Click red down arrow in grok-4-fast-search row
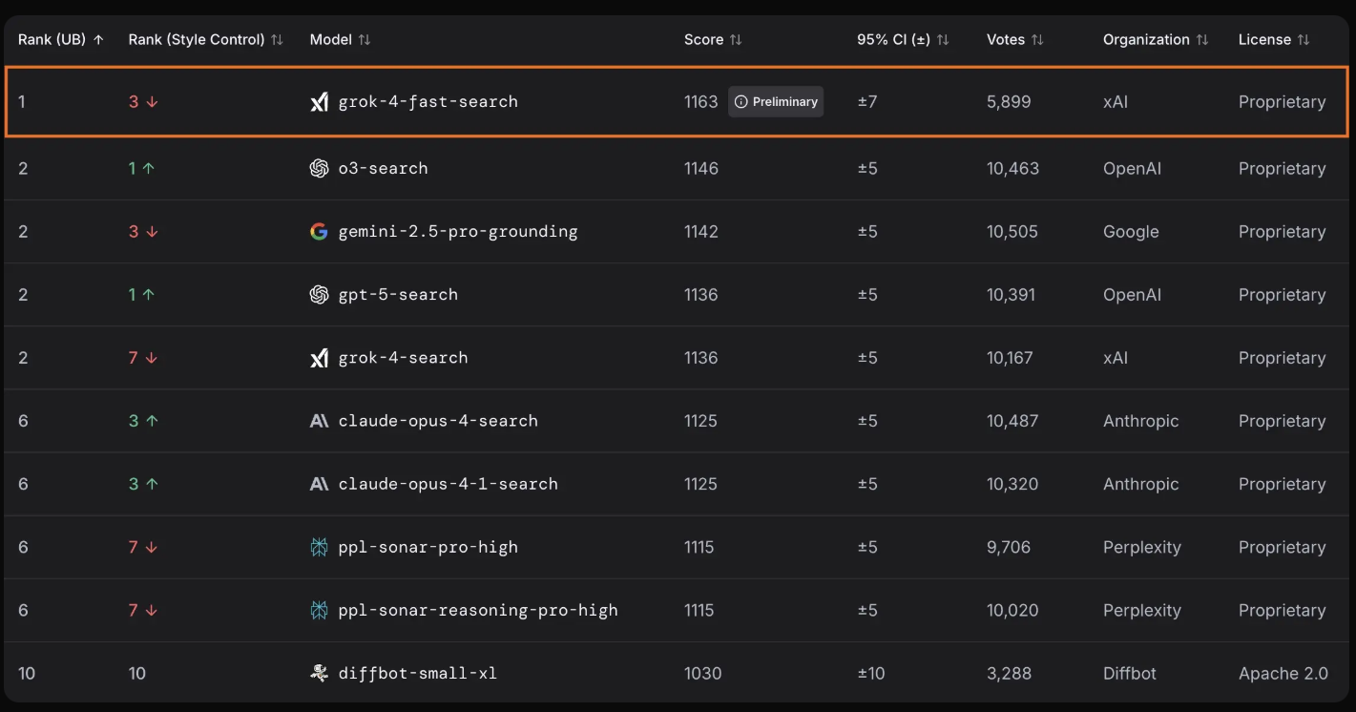 (152, 102)
